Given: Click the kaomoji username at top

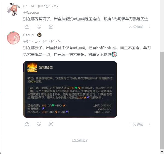Looking at the screenshot, I should 40,6.
